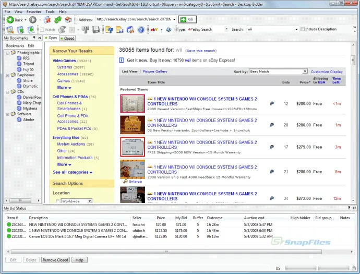Click the folder icon with small disk

coord(119,30)
